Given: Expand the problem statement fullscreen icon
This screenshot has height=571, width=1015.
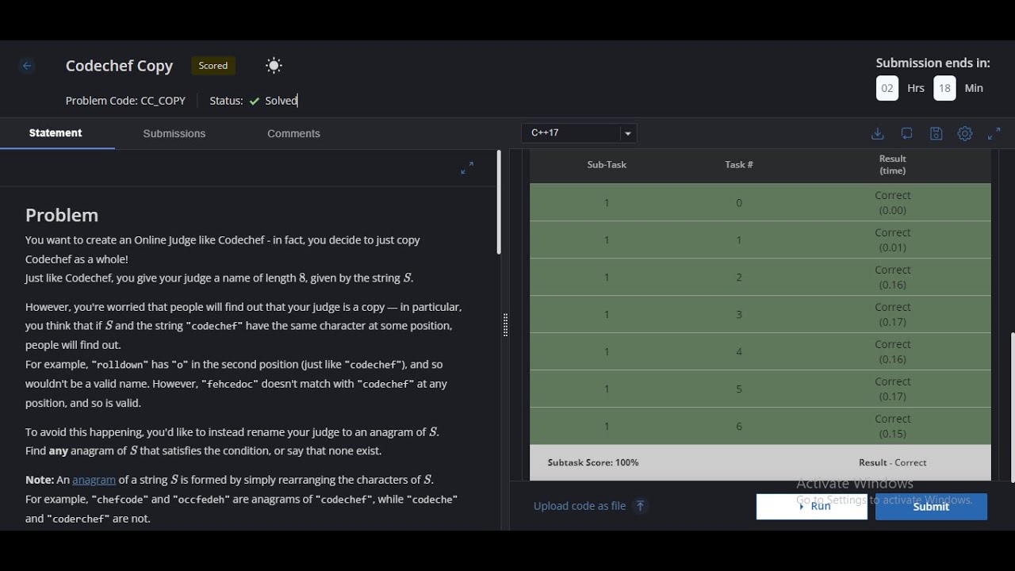Looking at the screenshot, I should tap(467, 168).
